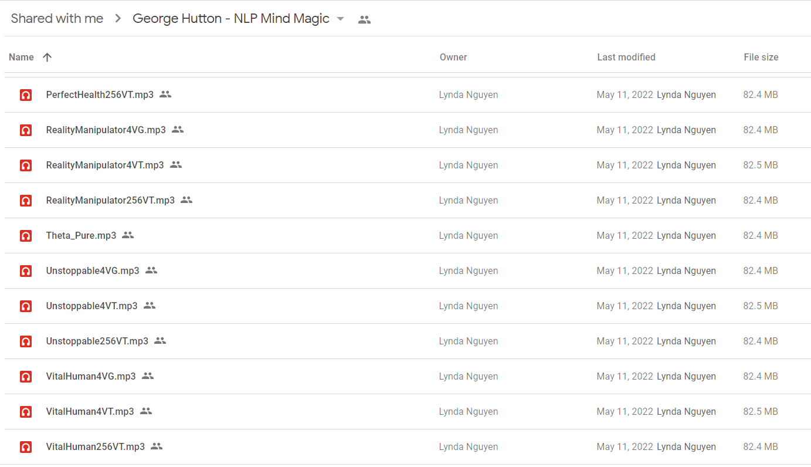The width and height of the screenshot is (811, 467).
Task: Click shared icon beside VitalHuman4VT.mp3
Action: click(x=146, y=411)
